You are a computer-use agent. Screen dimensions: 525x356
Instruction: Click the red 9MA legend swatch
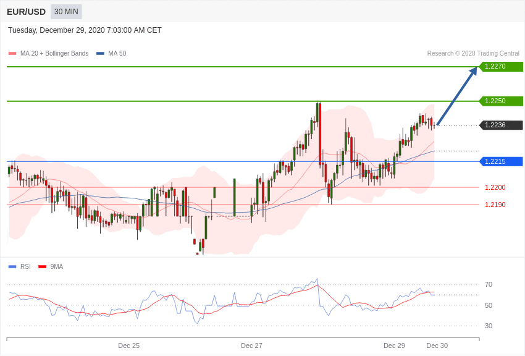click(x=43, y=266)
